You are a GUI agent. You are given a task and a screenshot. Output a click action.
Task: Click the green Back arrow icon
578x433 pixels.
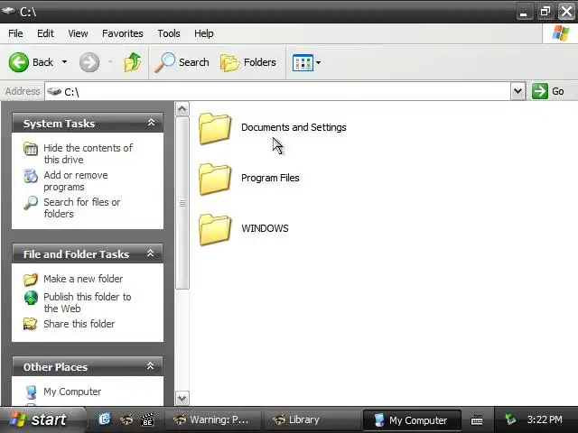coord(18,62)
